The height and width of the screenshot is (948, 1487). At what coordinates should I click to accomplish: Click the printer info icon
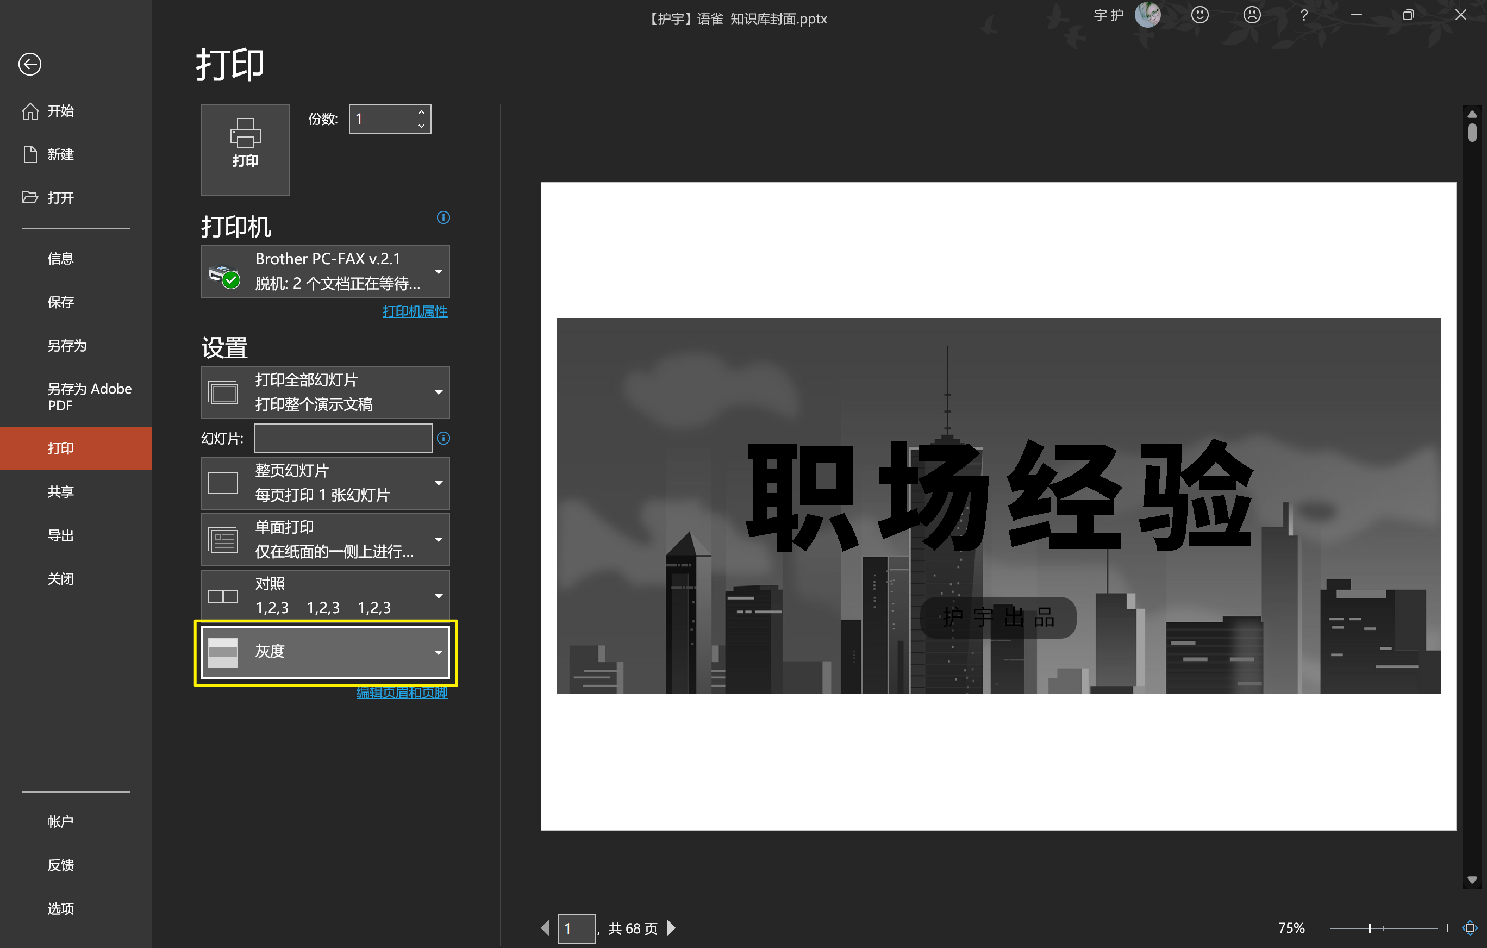point(443,217)
